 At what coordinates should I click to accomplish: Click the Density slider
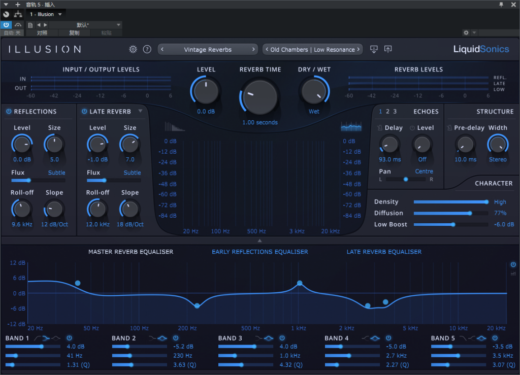tap(451, 202)
